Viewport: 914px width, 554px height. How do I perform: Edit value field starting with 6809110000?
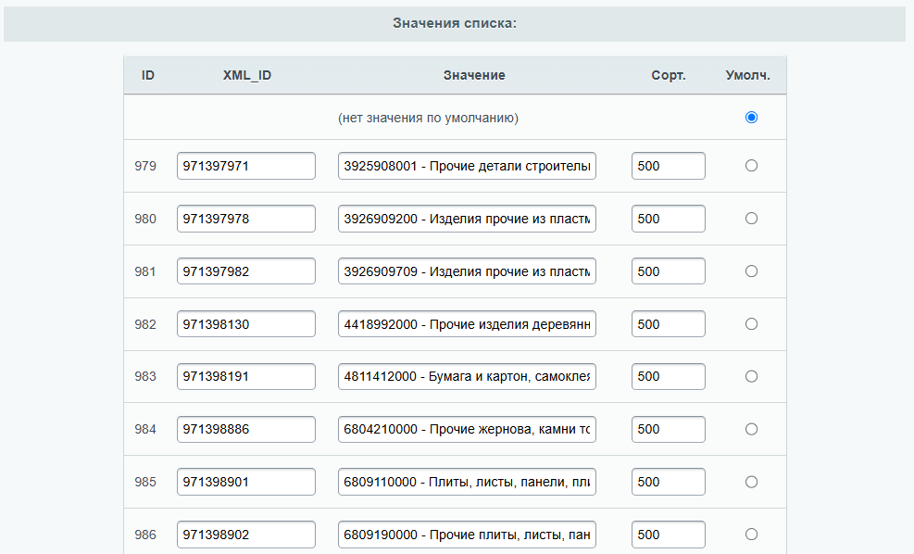coord(467,482)
